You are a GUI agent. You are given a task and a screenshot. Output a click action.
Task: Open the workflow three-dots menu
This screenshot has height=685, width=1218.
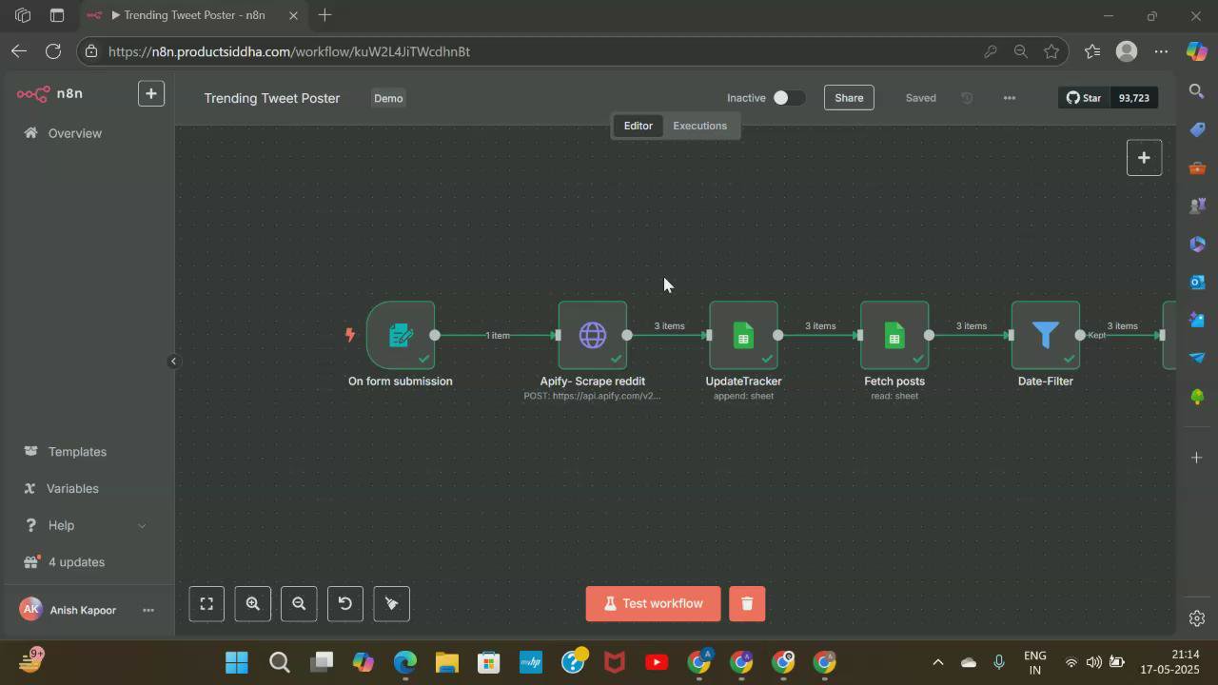pyautogui.click(x=1010, y=98)
